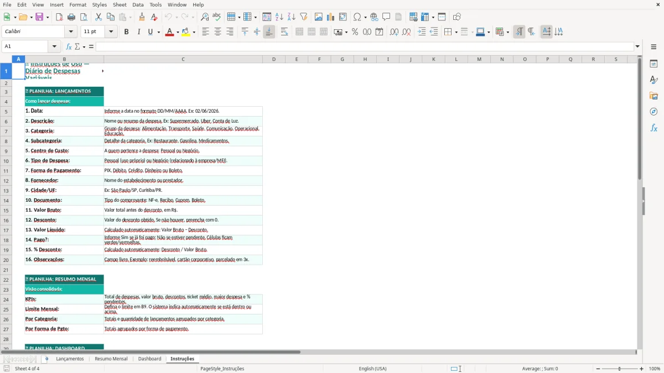Click Merge and Center Cells icon
The image size is (664, 373).
(299, 32)
